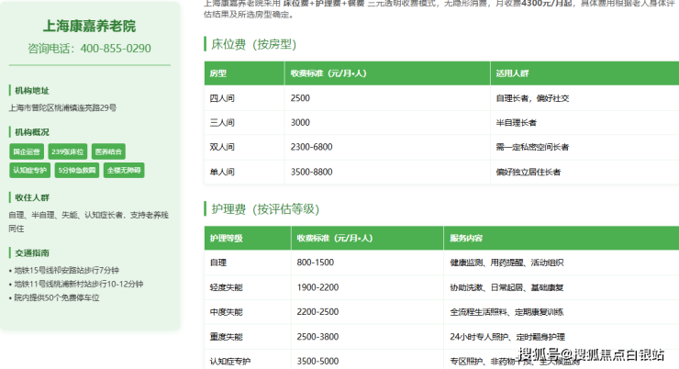Select the 机构地址 heading
The width and height of the screenshot is (679, 369).
(x=32, y=91)
